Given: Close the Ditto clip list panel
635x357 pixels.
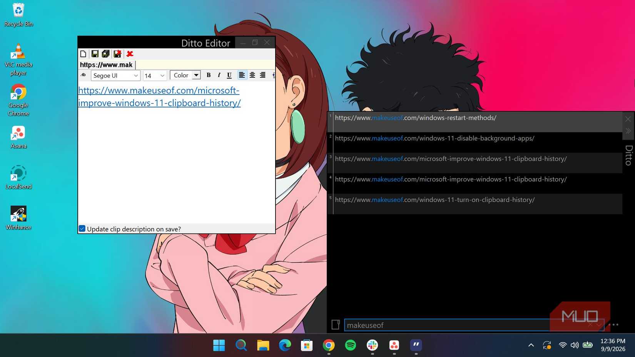Looking at the screenshot, I should point(628,119).
